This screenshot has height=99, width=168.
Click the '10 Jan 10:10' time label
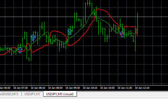90,88
